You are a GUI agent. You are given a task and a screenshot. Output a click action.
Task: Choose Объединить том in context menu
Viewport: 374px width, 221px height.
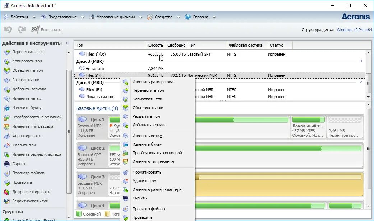tap(148, 108)
